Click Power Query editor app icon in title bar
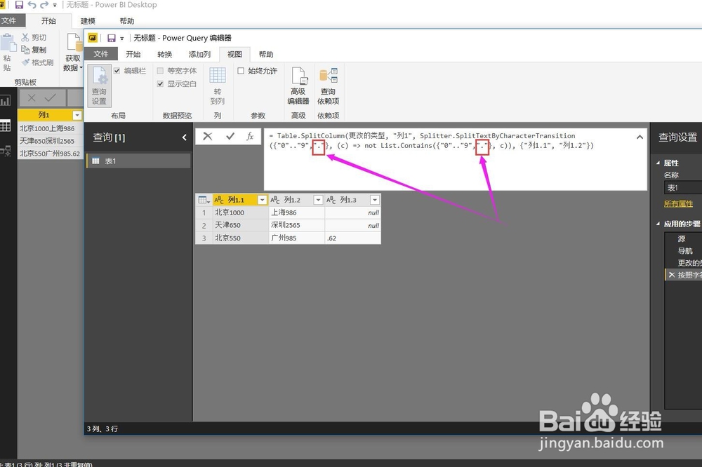 pos(93,38)
